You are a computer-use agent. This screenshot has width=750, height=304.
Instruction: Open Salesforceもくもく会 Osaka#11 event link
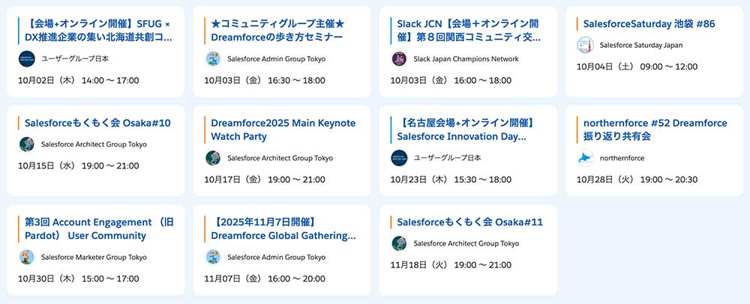coord(469,222)
